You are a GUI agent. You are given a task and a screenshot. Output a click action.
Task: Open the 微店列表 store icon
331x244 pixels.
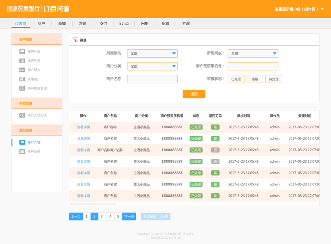coord(22,61)
